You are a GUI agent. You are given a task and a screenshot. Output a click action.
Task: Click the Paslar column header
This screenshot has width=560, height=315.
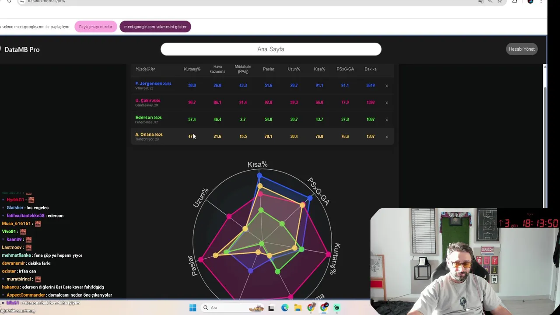click(x=269, y=69)
